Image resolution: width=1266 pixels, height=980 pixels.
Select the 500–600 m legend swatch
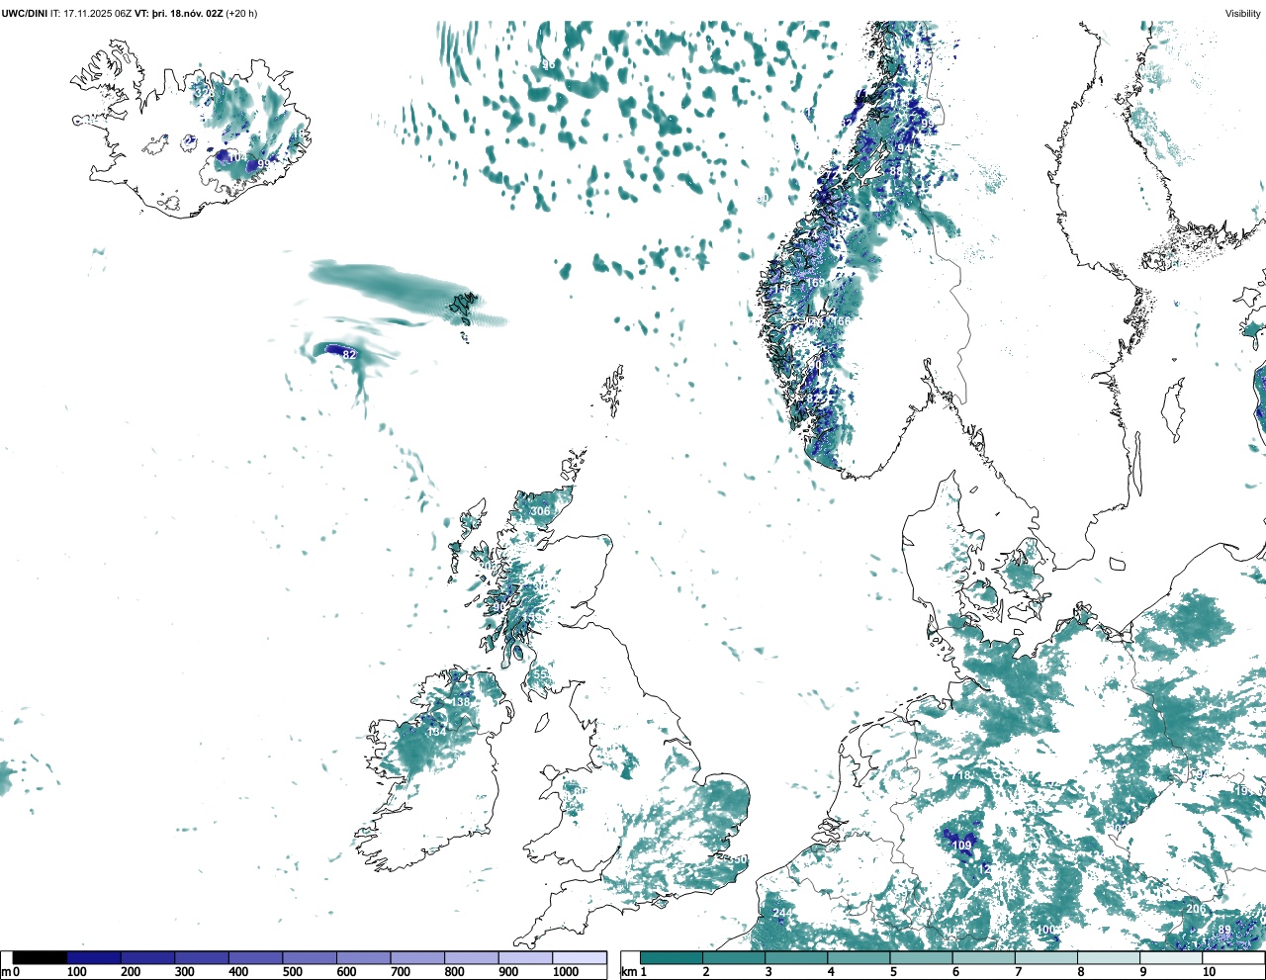pyautogui.click(x=310, y=958)
